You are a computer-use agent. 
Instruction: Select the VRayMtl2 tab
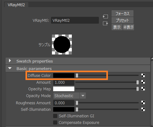point(16,5)
